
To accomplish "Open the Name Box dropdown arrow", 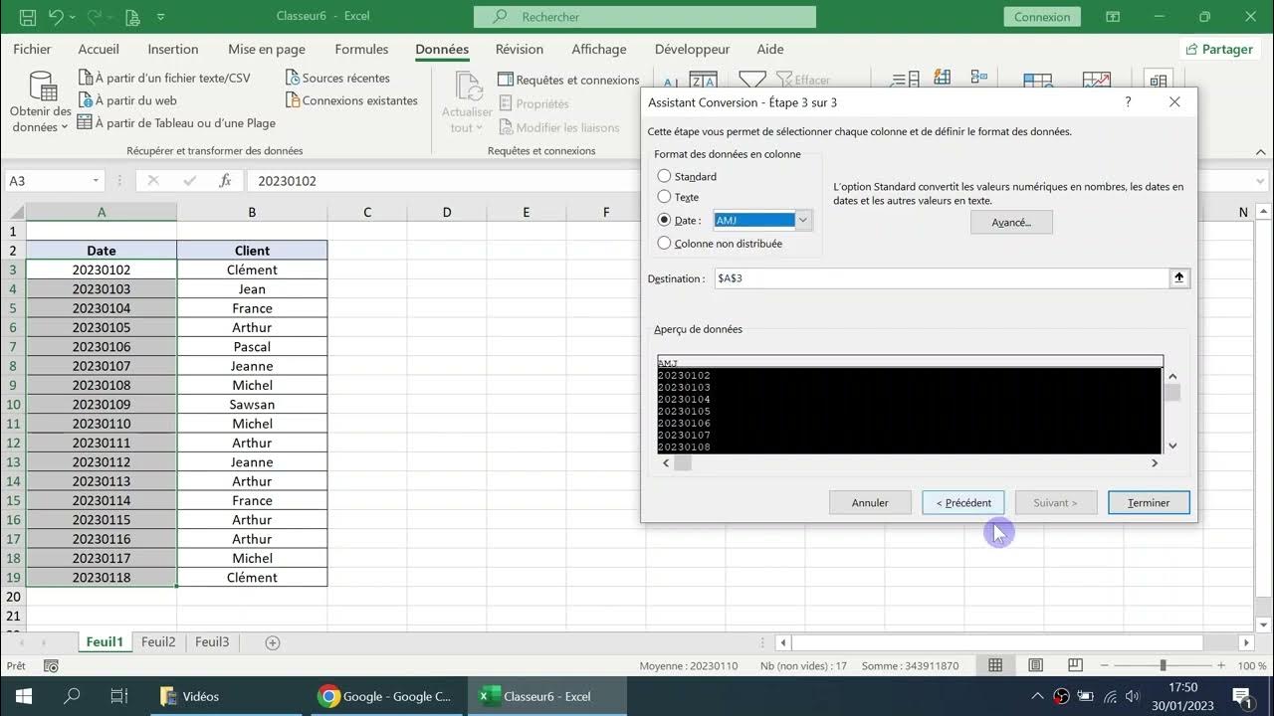I will coord(96,181).
